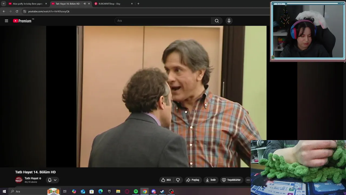The image size is (346, 195).
Task: Open more actions three-dot menu
Action: (248, 180)
